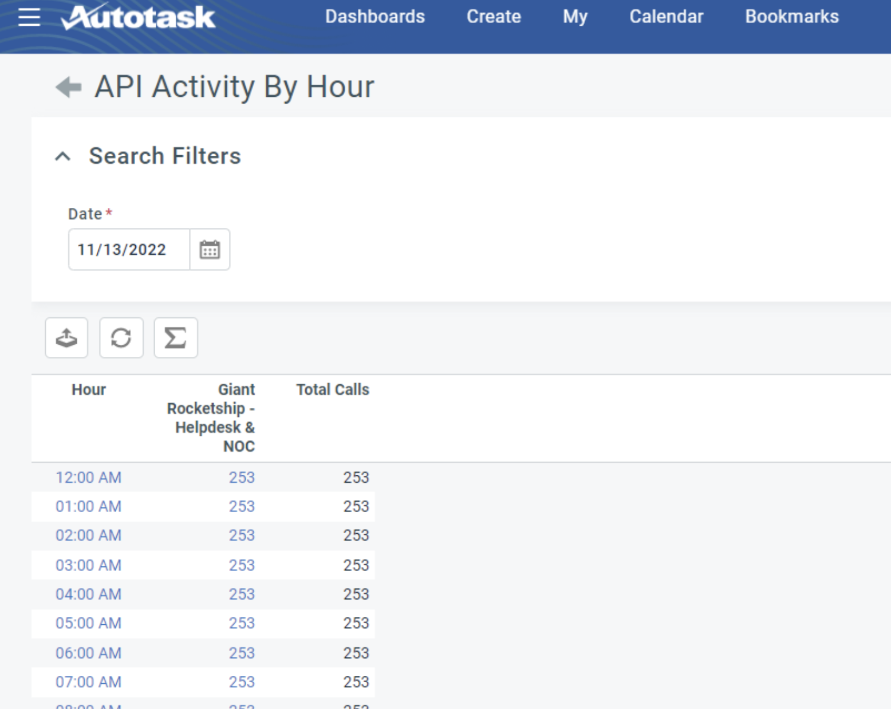Open the Dashboards menu

pyautogui.click(x=375, y=17)
